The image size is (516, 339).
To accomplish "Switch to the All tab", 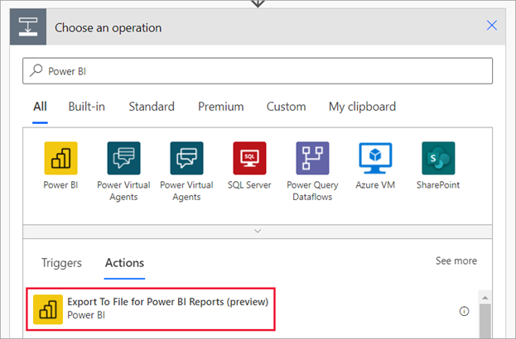I will pos(40,107).
